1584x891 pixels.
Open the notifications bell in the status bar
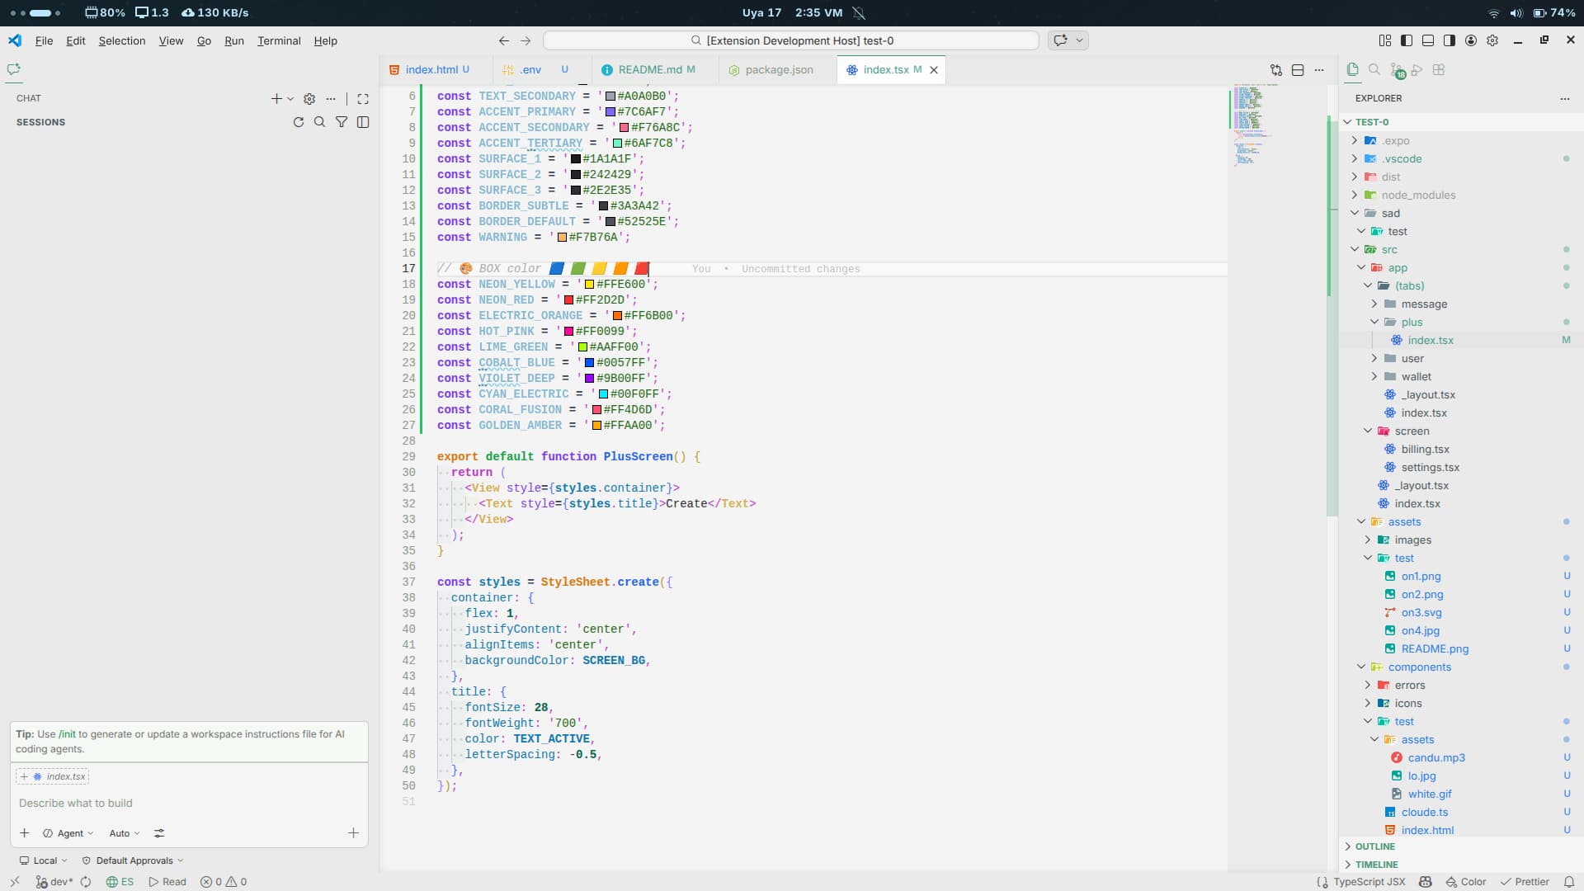click(1569, 882)
